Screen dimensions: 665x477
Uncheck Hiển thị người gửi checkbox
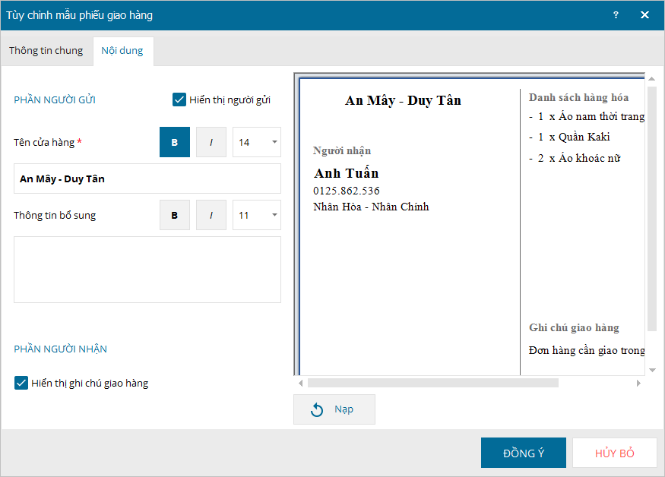pyautogui.click(x=180, y=100)
